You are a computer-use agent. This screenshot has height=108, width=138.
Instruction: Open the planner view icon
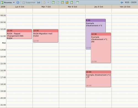[71, 2]
